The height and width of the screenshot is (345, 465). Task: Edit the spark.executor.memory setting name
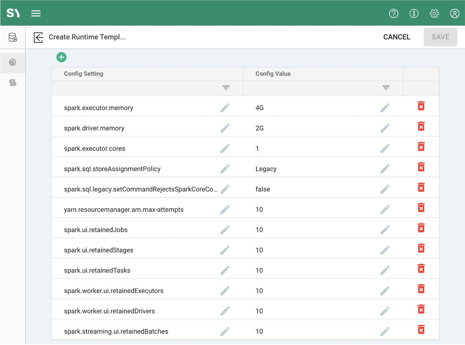point(225,108)
